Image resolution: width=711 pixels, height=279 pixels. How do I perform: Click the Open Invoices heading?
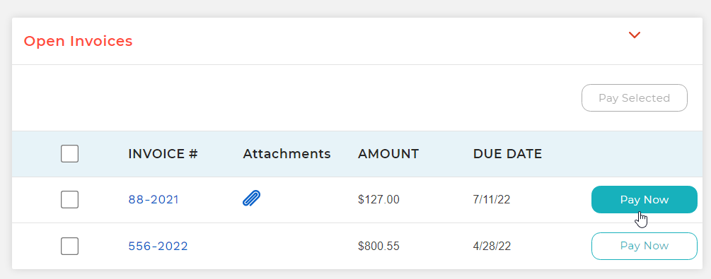click(x=78, y=41)
